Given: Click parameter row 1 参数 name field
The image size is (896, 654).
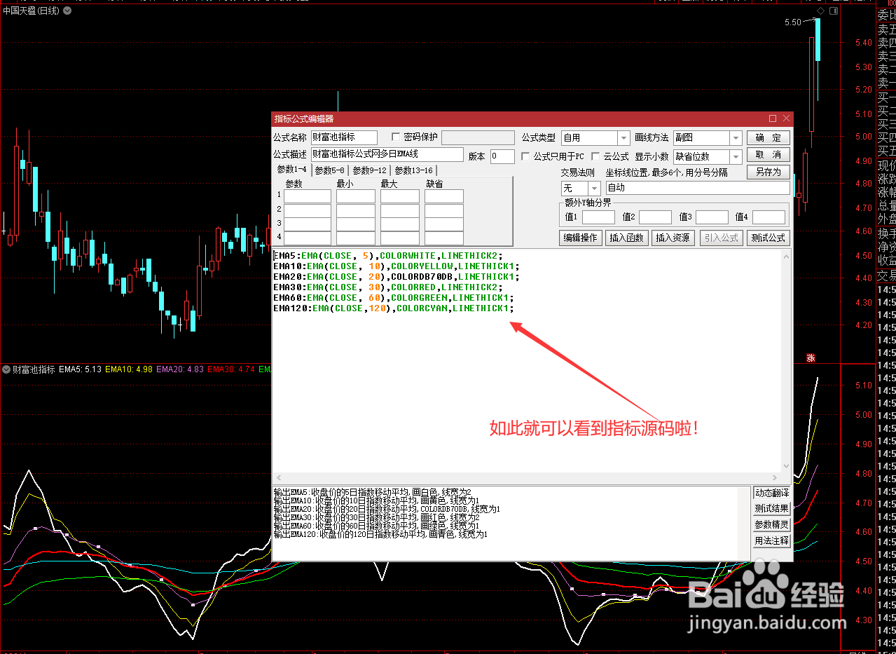Looking at the screenshot, I should [x=308, y=196].
